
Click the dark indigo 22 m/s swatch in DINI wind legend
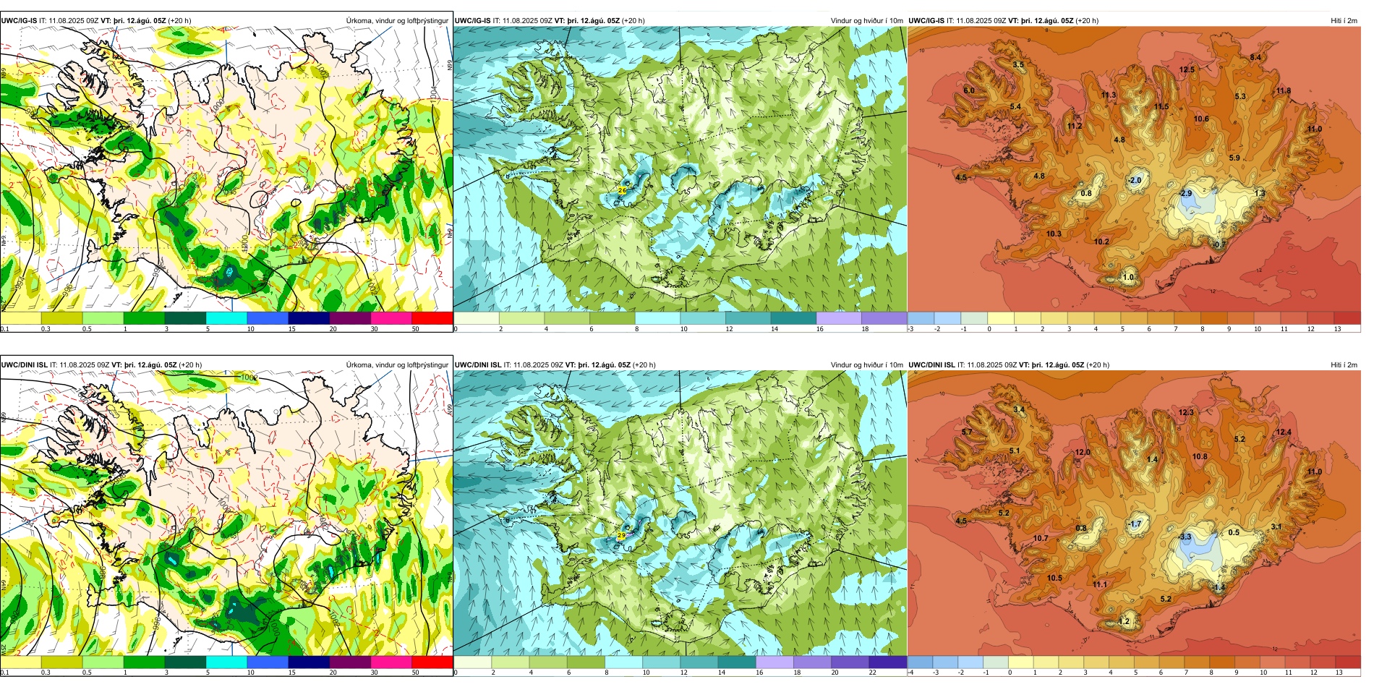(887, 662)
